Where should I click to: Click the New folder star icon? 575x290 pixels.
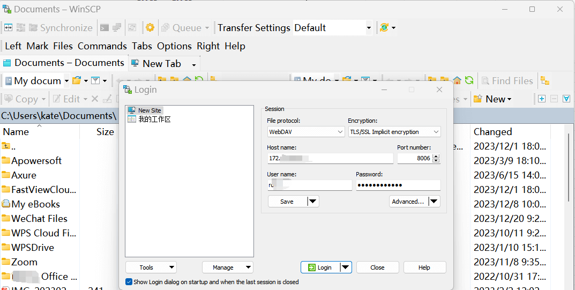(478, 99)
